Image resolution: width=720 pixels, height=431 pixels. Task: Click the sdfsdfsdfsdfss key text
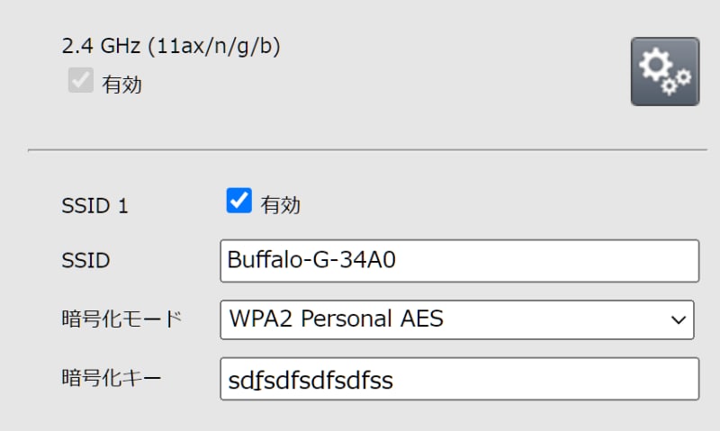point(310,381)
